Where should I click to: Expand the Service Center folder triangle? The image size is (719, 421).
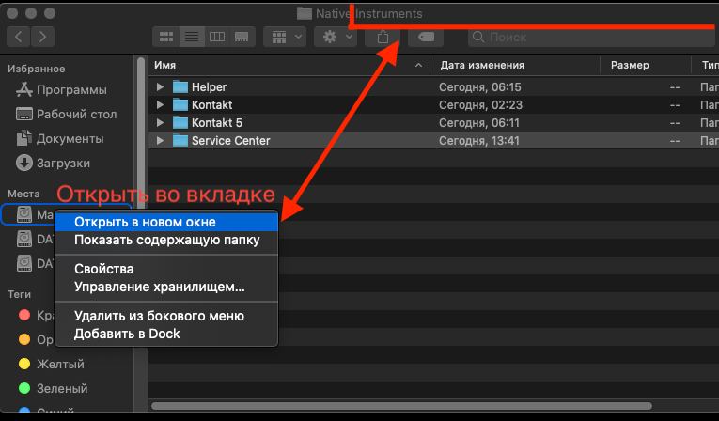pyautogui.click(x=160, y=140)
